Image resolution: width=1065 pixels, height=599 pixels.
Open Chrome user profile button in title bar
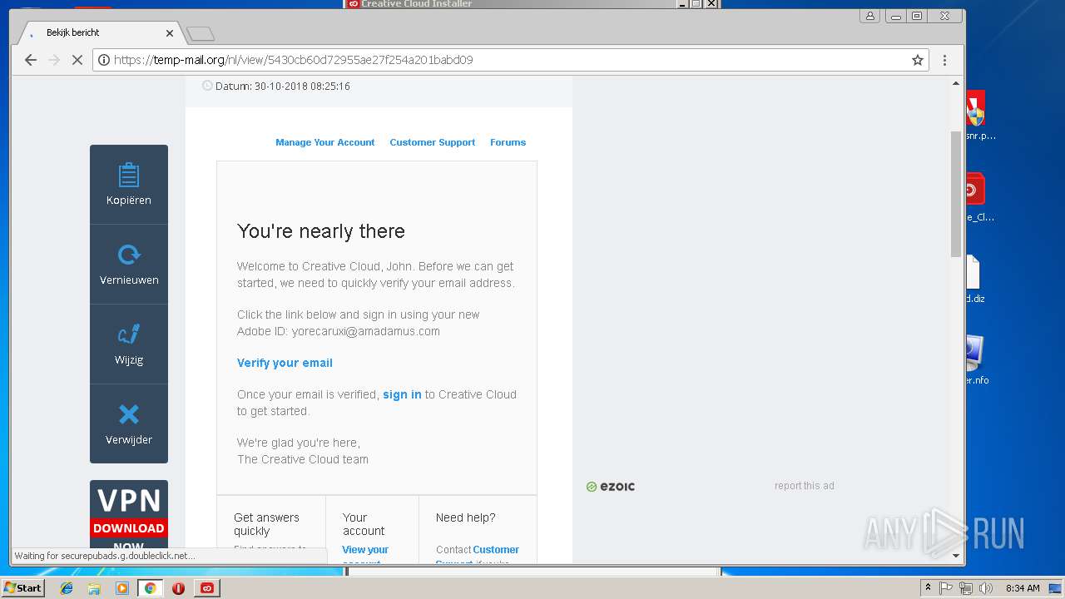pos(870,16)
